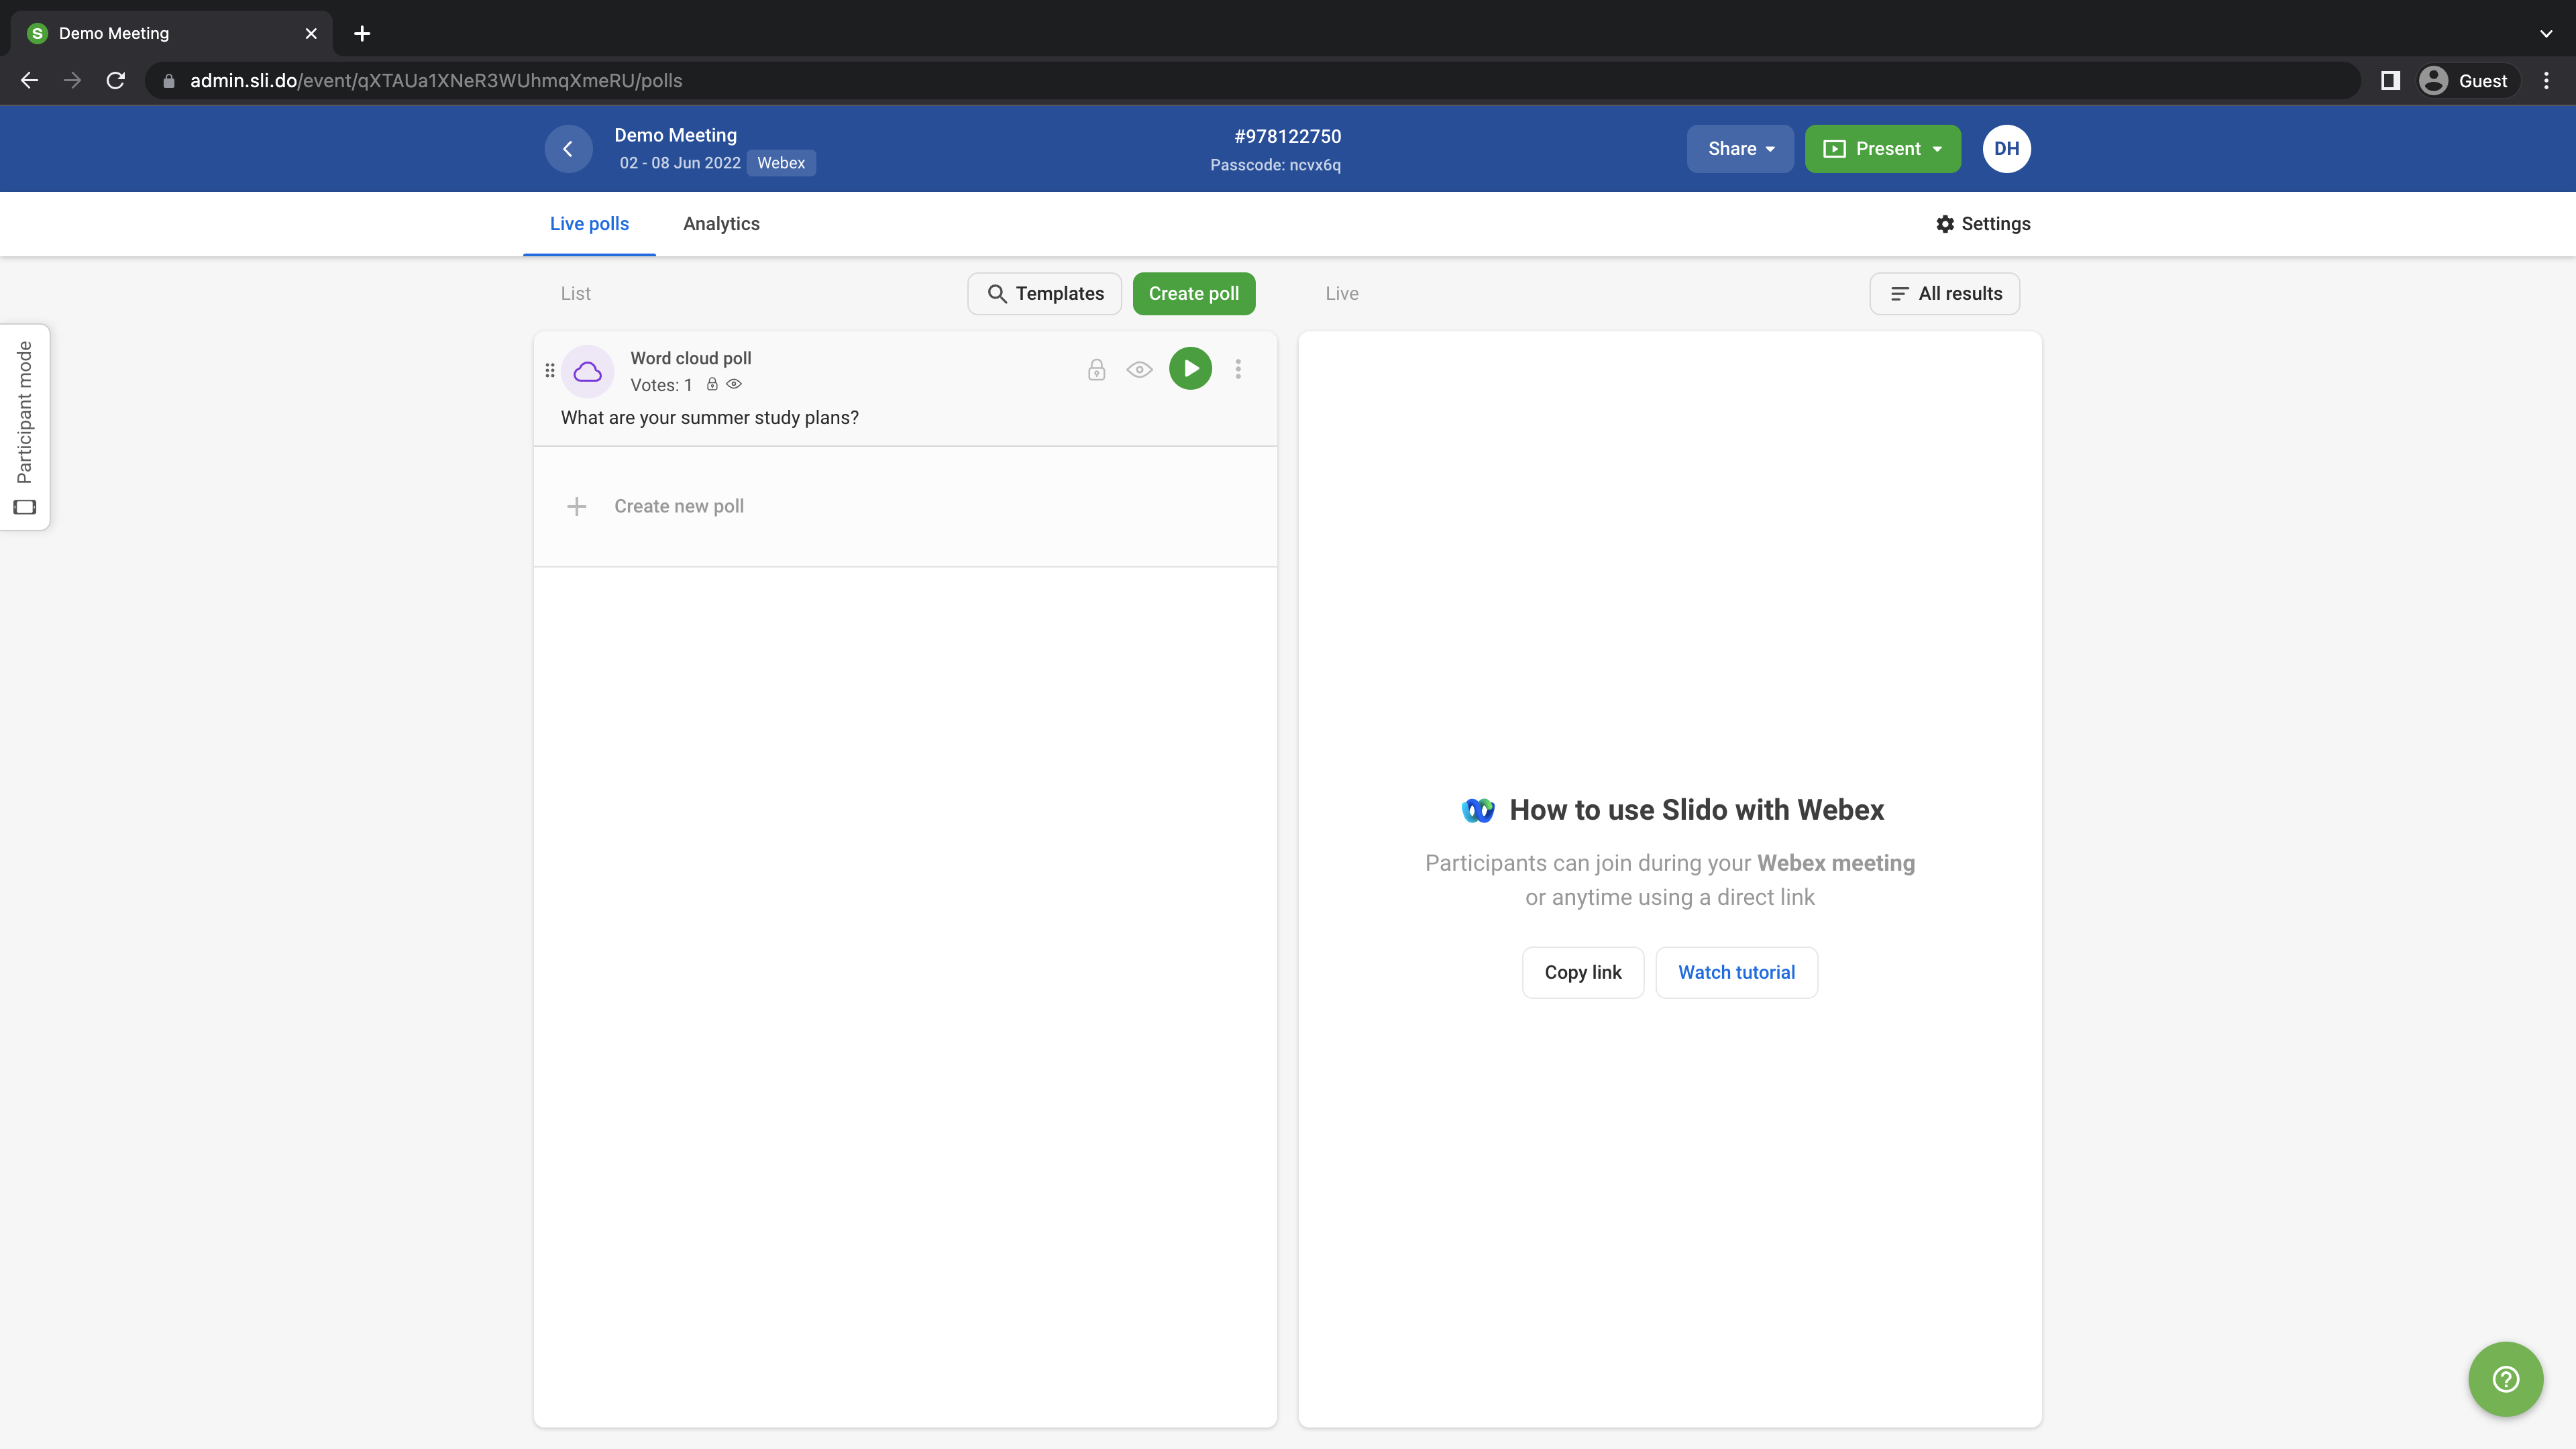Toggle results visibility eye icon
This screenshot has height=1449, width=2576.
[1139, 370]
